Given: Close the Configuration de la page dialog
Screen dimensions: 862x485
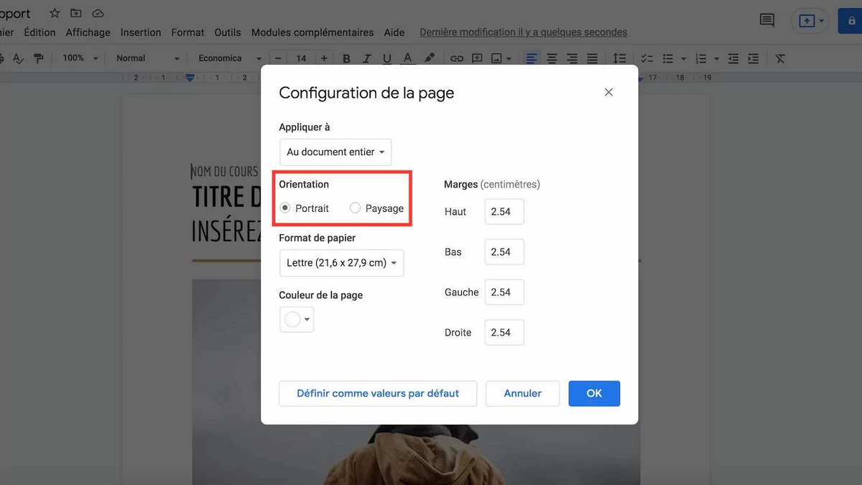Looking at the screenshot, I should click(x=608, y=92).
